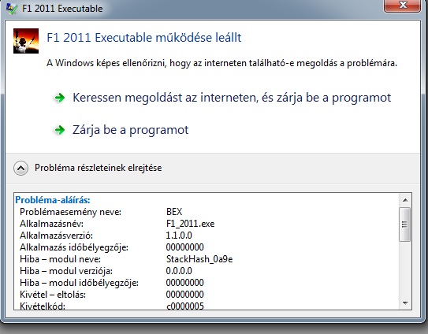This screenshot has width=428, height=334.
Task: Choose Keressen megoldást az interneten, és zárja be
Action: [232, 98]
